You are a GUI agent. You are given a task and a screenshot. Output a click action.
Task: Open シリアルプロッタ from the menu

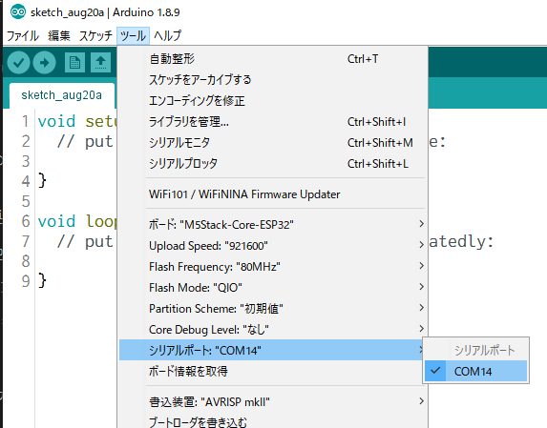272,163
